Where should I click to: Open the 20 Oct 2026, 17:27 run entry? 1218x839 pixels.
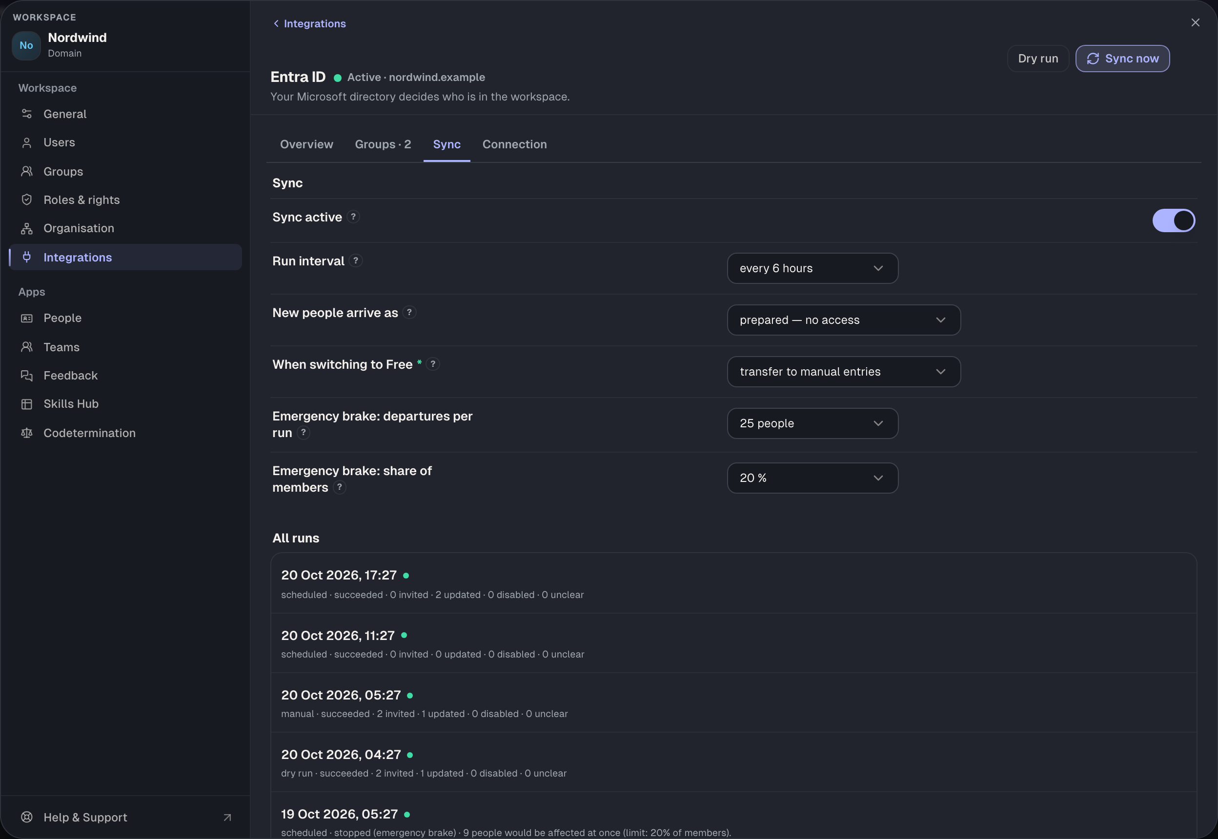point(733,583)
